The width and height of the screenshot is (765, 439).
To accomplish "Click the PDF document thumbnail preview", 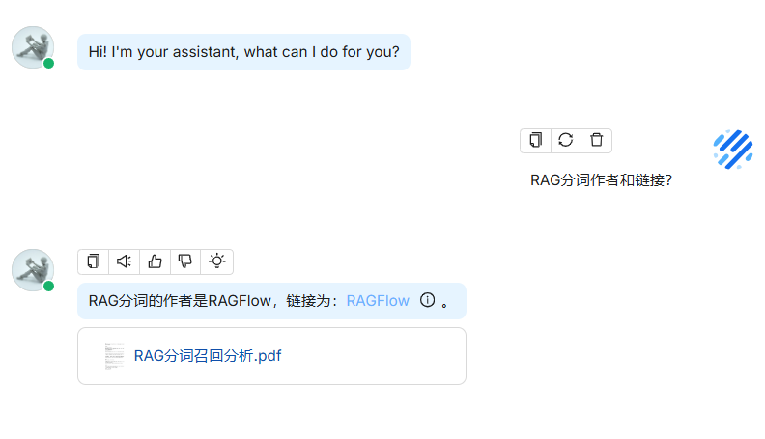I will coord(115,356).
